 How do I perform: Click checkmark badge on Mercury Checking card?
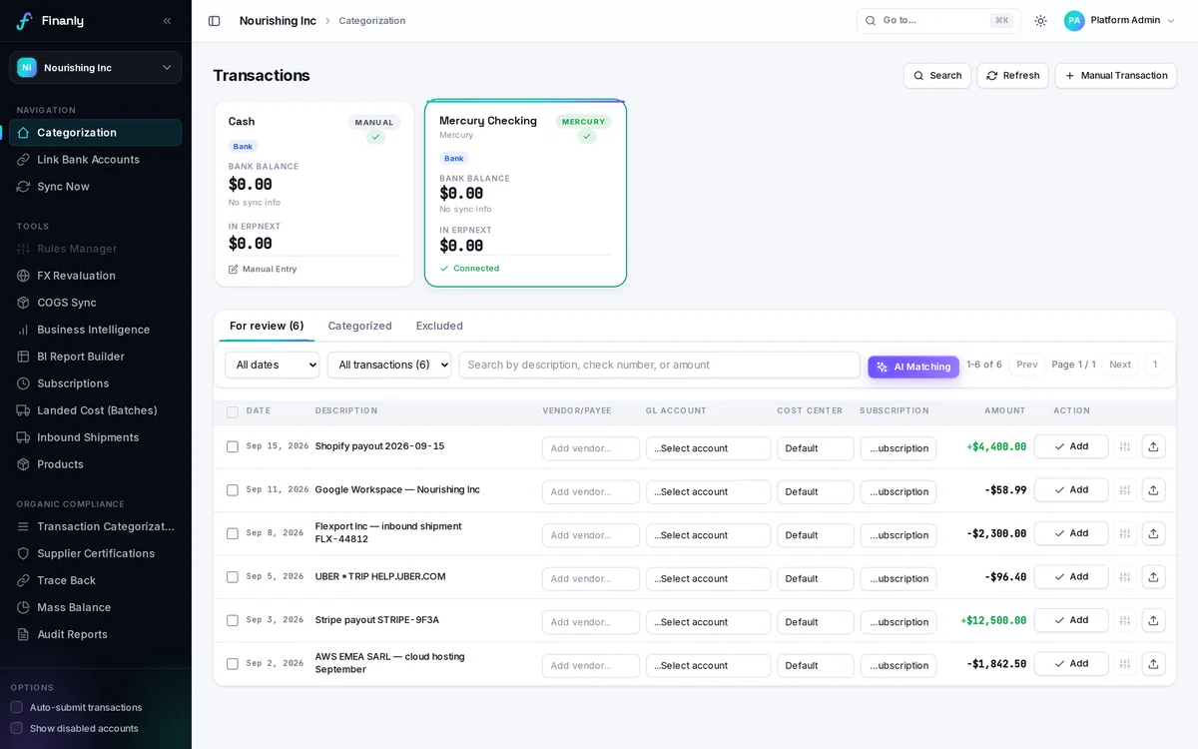coord(587,137)
